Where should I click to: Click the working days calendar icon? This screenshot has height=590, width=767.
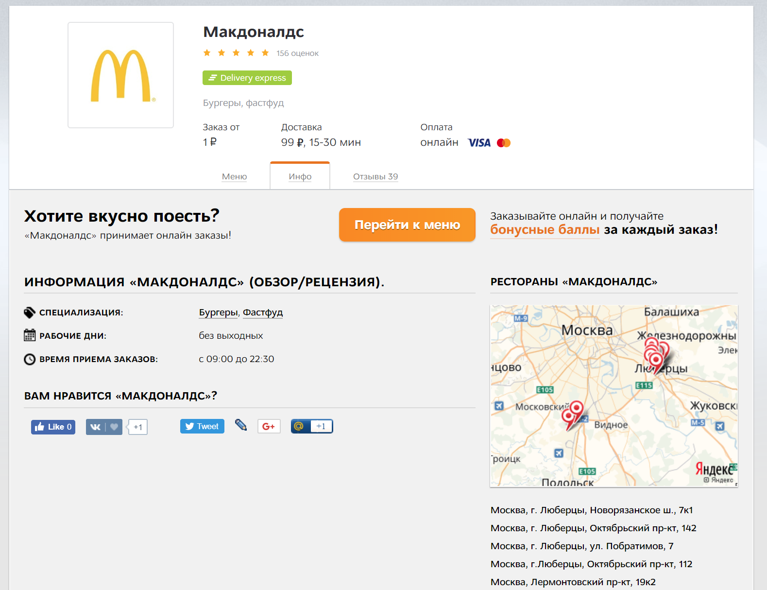(30, 335)
